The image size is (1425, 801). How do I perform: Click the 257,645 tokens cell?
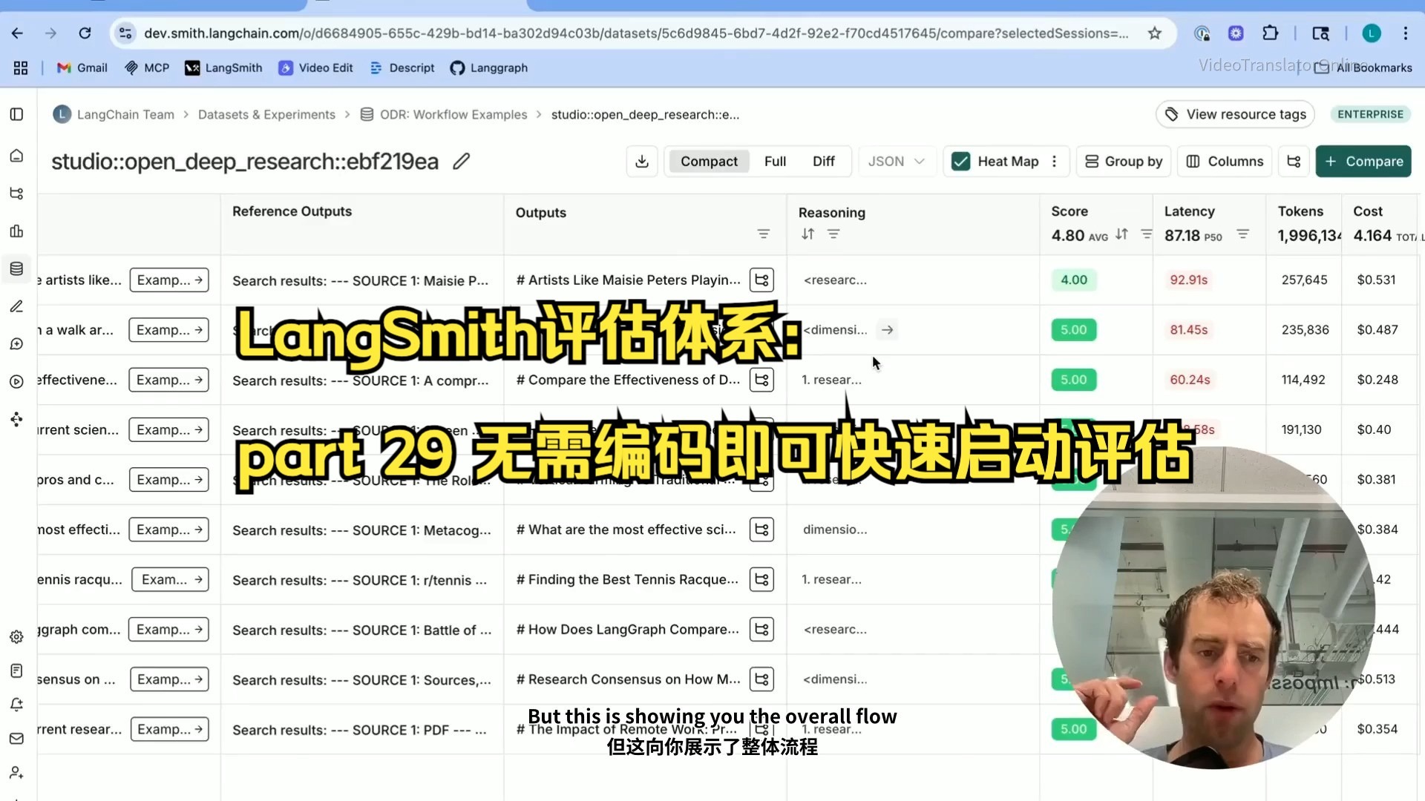1304,280
